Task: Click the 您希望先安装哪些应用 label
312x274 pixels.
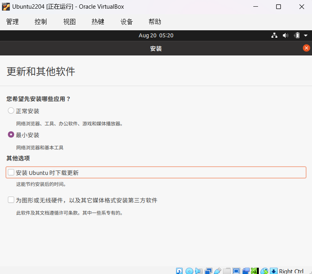Action: point(38,99)
